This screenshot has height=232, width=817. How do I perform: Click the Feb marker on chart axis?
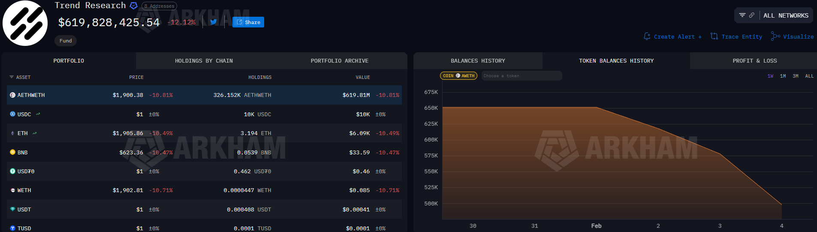click(x=596, y=226)
